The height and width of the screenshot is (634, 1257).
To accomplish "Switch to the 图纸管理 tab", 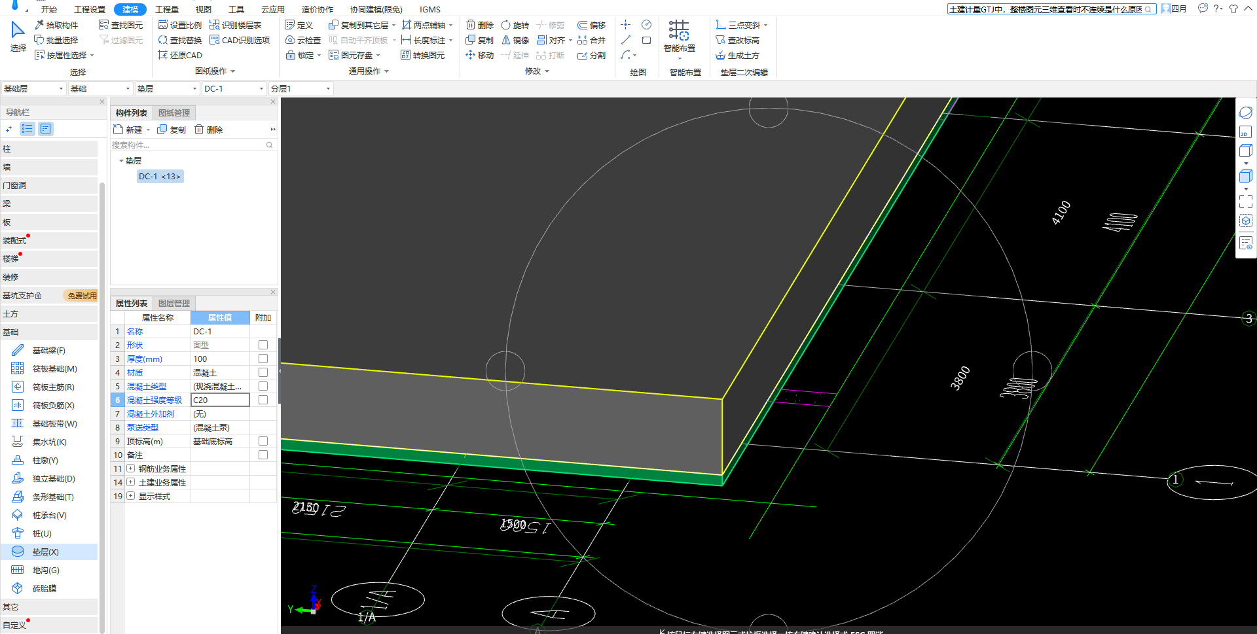I will [x=174, y=113].
